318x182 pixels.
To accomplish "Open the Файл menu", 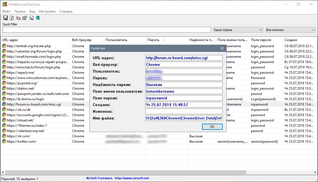I will [6, 11].
